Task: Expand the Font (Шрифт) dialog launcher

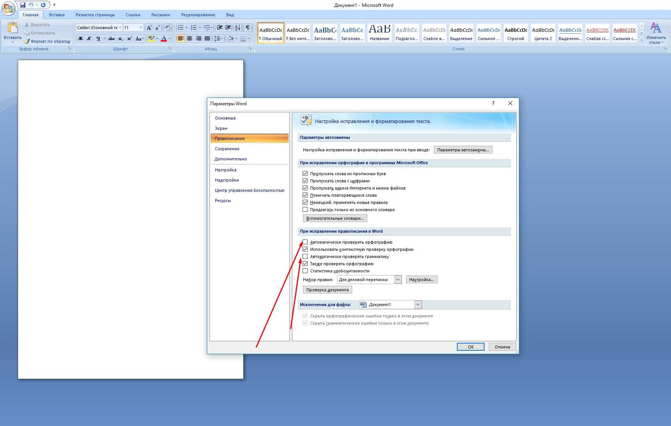Action: 170,49
